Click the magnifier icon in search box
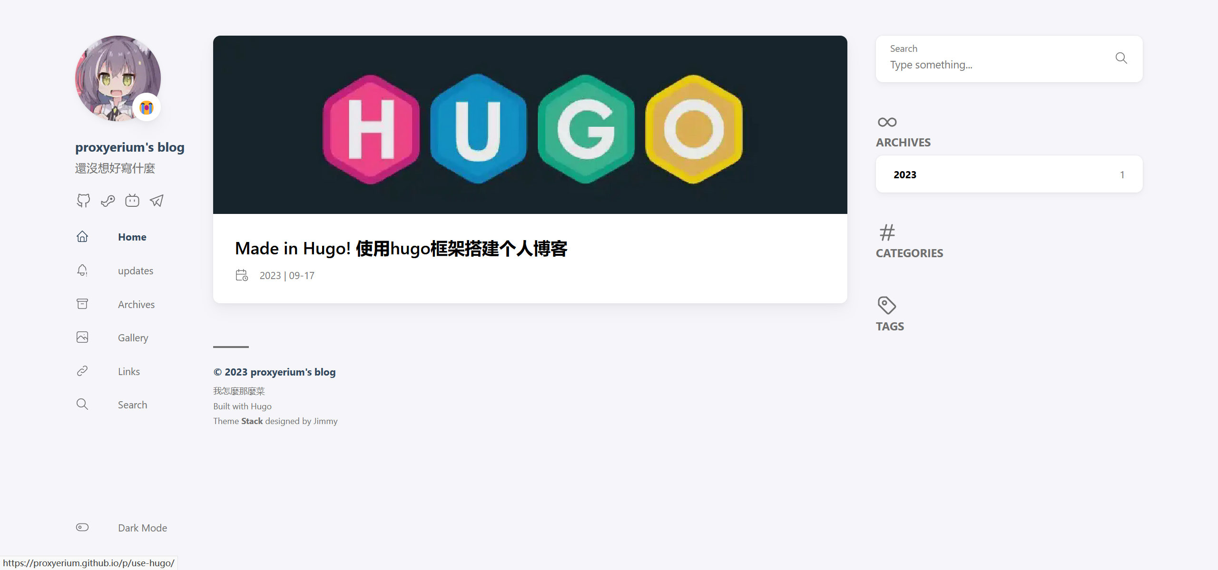The height and width of the screenshot is (570, 1218). tap(1121, 58)
